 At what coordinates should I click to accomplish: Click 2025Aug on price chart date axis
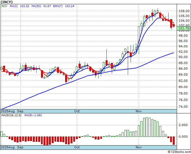[8, 111]
